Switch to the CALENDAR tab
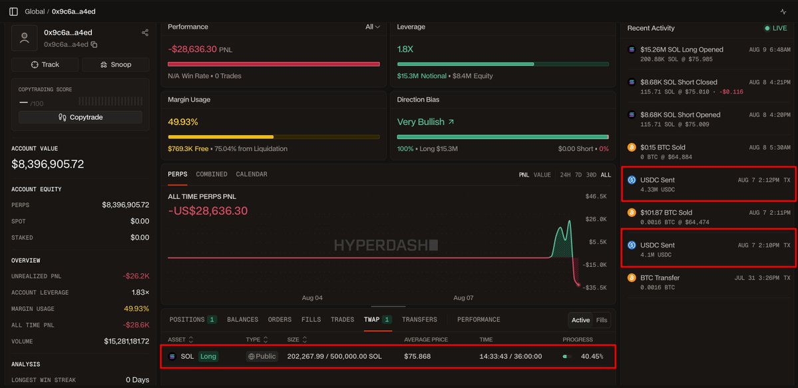Image resolution: width=798 pixels, height=388 pixels. 252,174
